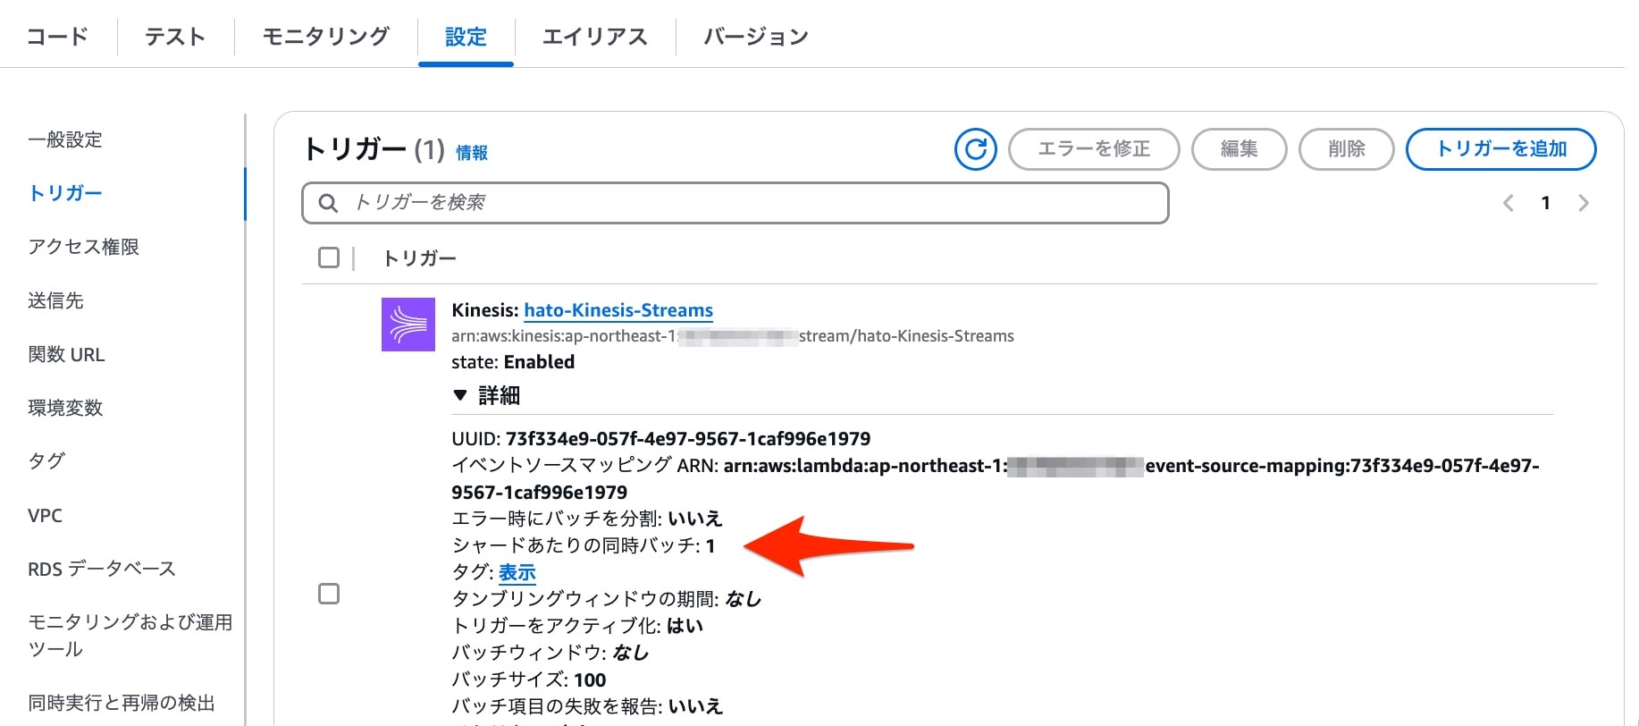
Task: Click UUID value 73f334e9-057f-4e97-9567-1caf996e1979
Action: pos(688,439)
